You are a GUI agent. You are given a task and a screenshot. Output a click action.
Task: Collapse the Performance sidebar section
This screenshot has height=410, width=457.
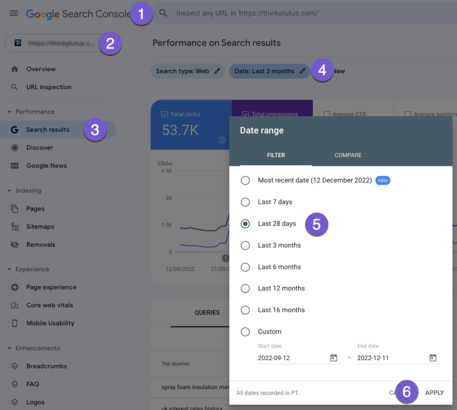tap(9, 112)
